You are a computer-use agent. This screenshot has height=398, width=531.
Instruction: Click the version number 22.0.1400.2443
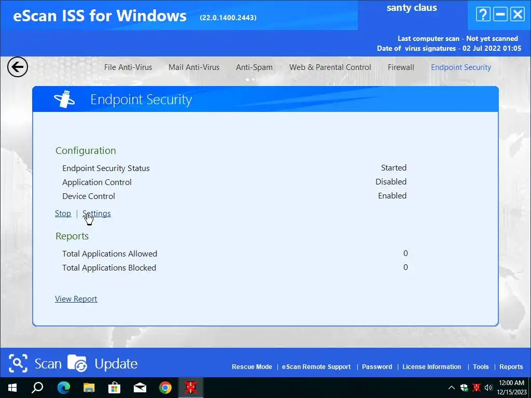tap(228, 18)
